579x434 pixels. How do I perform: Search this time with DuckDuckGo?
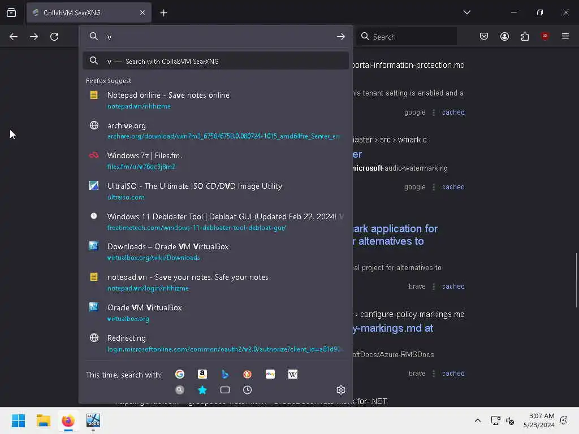point(248,374)
